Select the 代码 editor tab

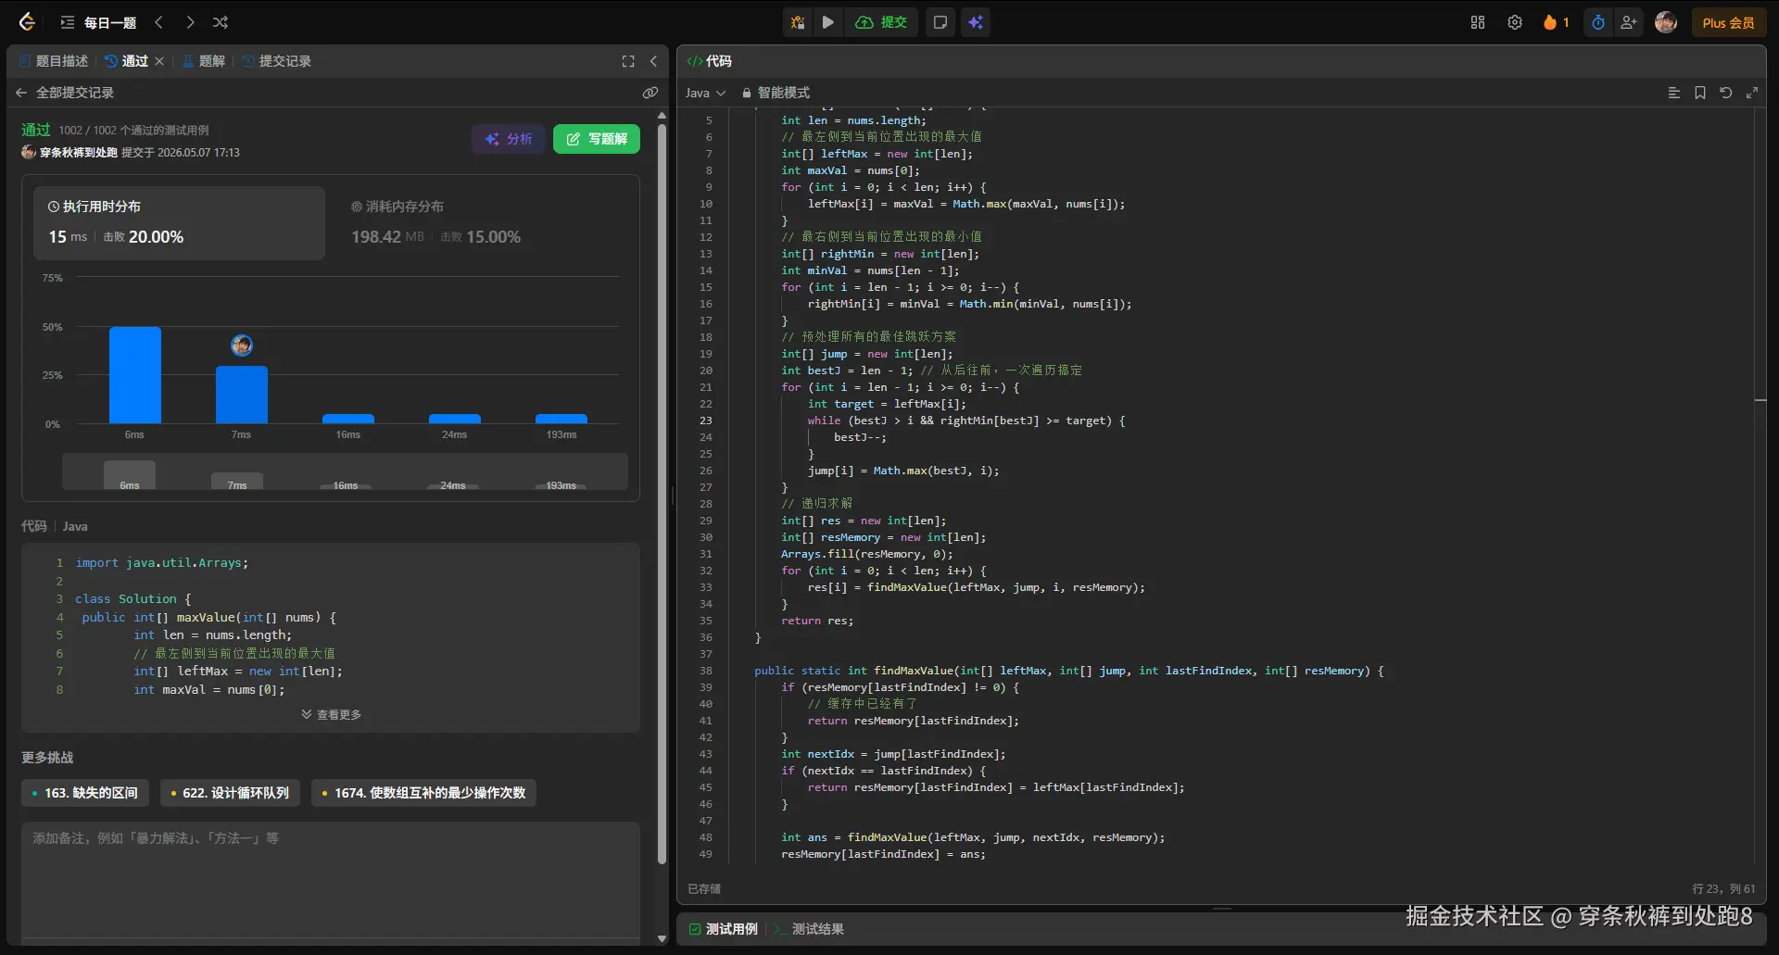[x=710, y=61]
